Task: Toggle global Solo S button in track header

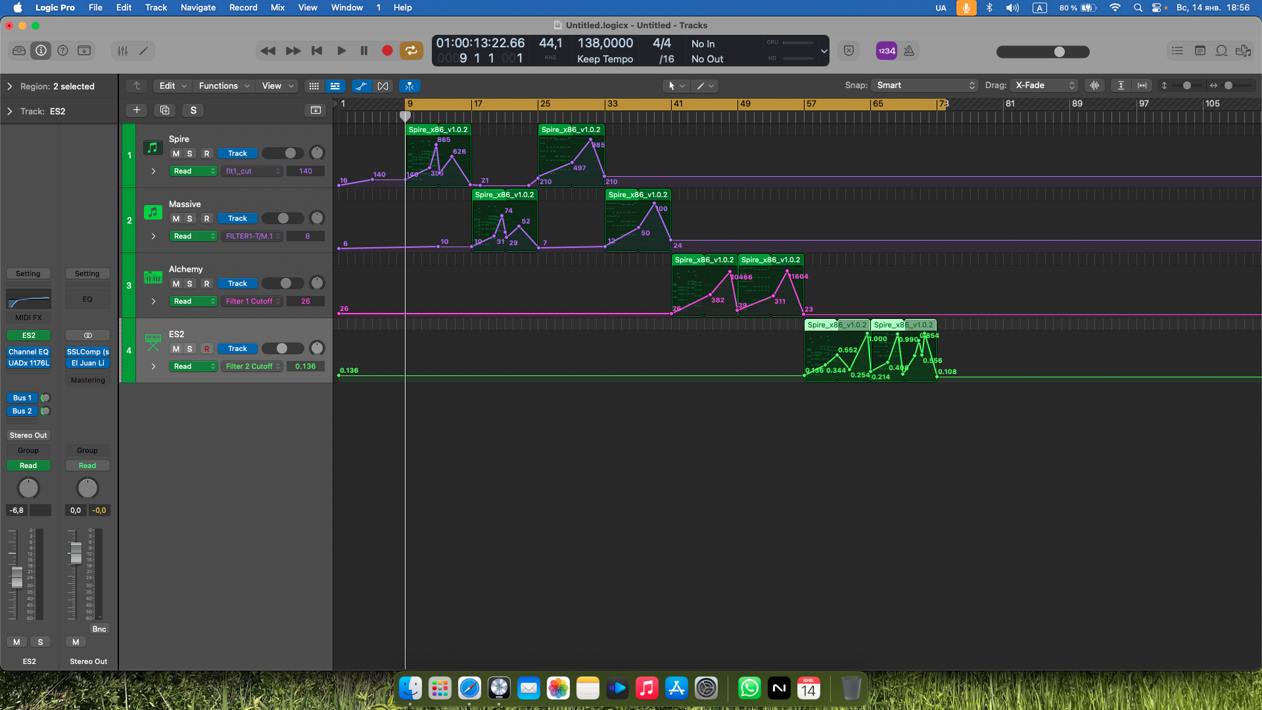Action: point(193,110)
